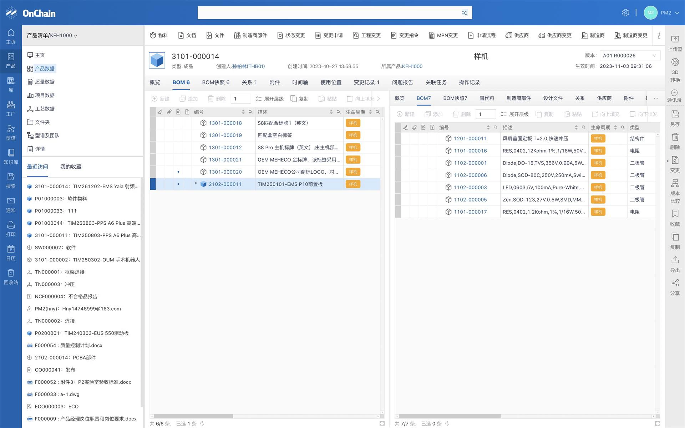Open the 孙柏林(THB01) creator link
This screenshot has width=685, height=428.
[248, 66]
